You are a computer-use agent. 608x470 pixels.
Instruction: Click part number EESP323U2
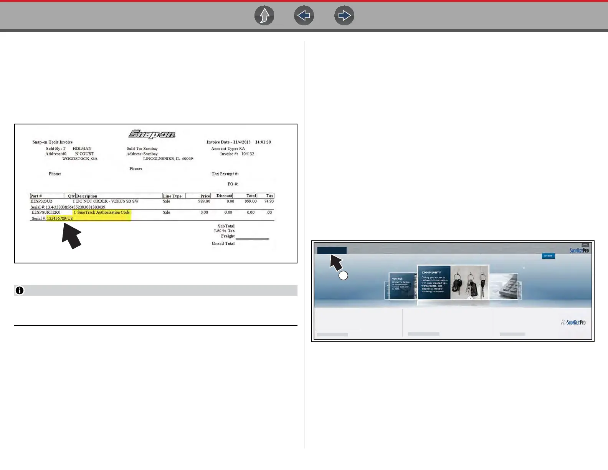click(41, 201)
